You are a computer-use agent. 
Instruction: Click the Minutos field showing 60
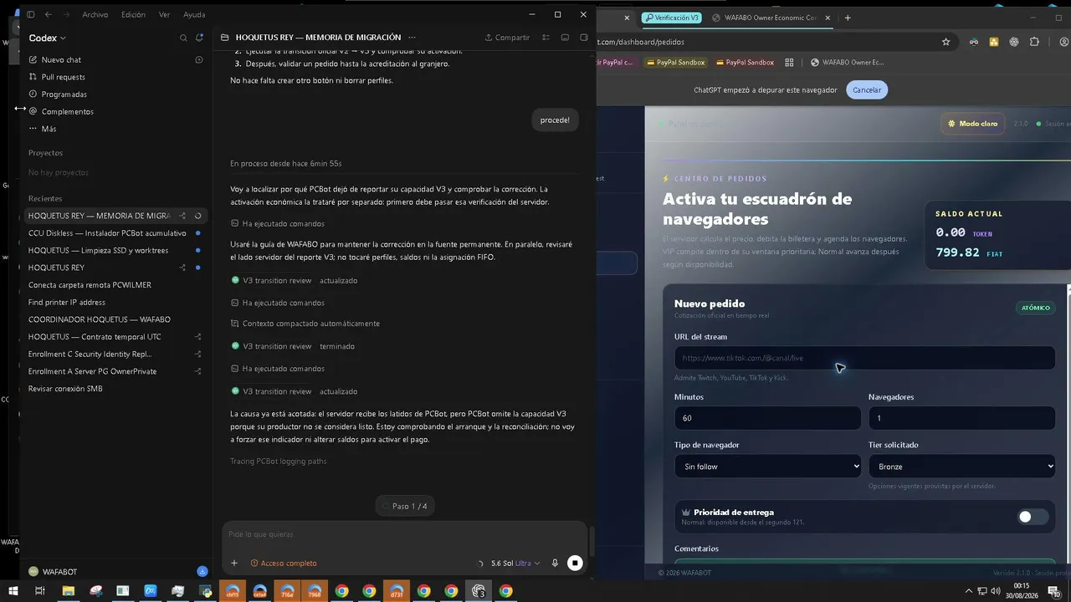click(767, 418)
